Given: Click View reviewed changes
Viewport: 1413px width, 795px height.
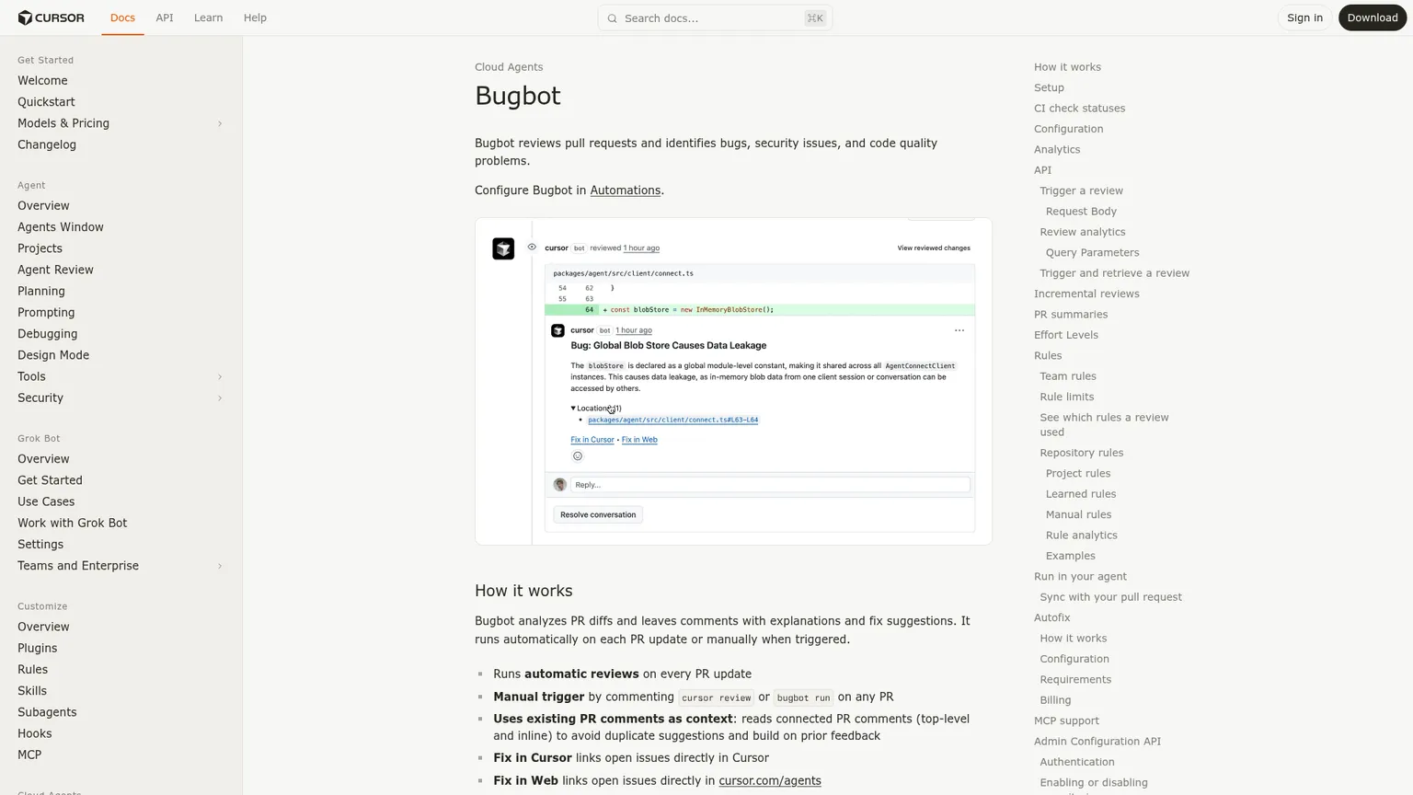Looking at the screenshot, I should 934,248.
